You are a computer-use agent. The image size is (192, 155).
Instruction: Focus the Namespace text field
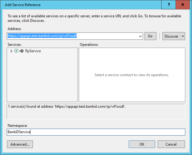click(x=96, y=132)
